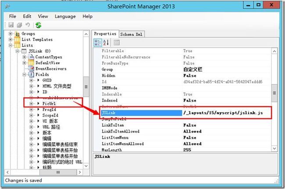Expand the GUID field node

pos(31,80)
